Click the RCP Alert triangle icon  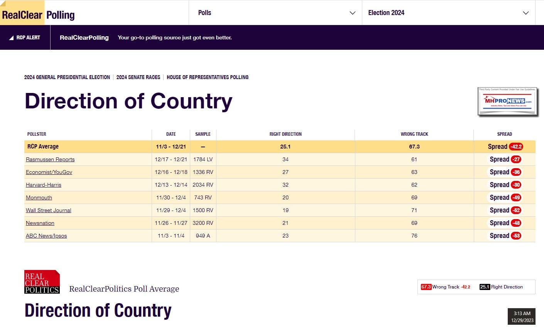point(11,38)
